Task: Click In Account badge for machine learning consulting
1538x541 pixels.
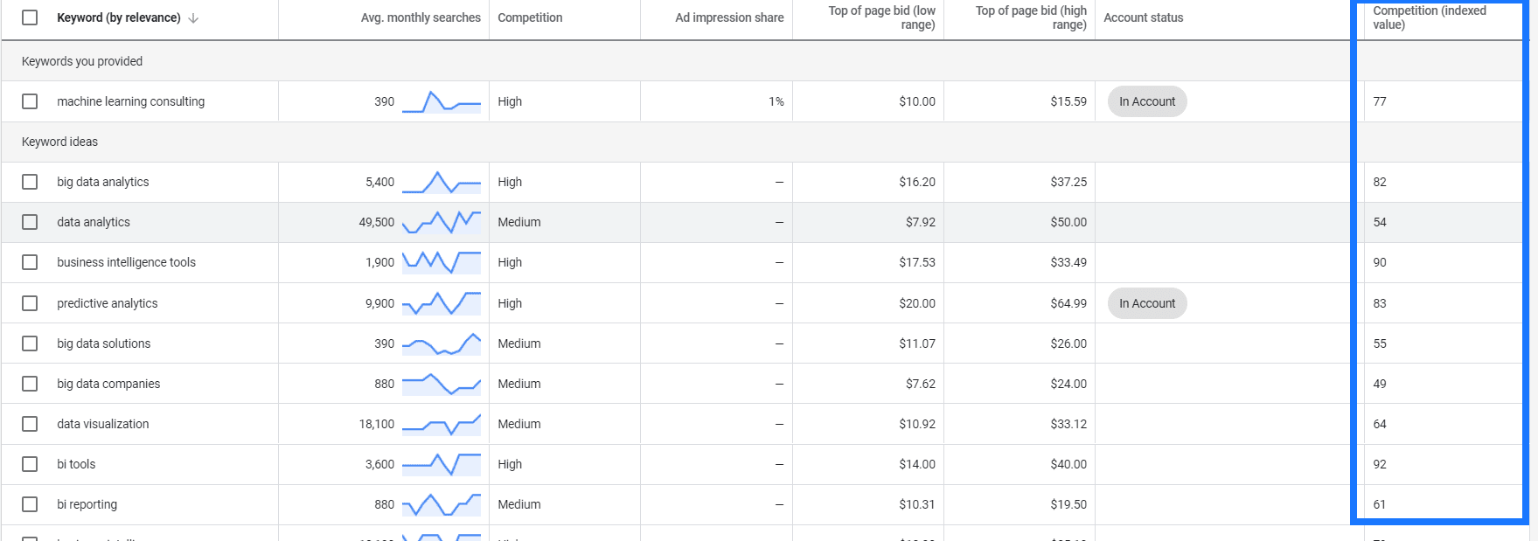Action: pos(1147,101)
